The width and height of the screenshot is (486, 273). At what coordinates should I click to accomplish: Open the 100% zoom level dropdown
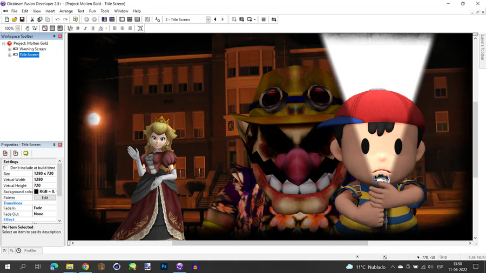tap(18, 28)
